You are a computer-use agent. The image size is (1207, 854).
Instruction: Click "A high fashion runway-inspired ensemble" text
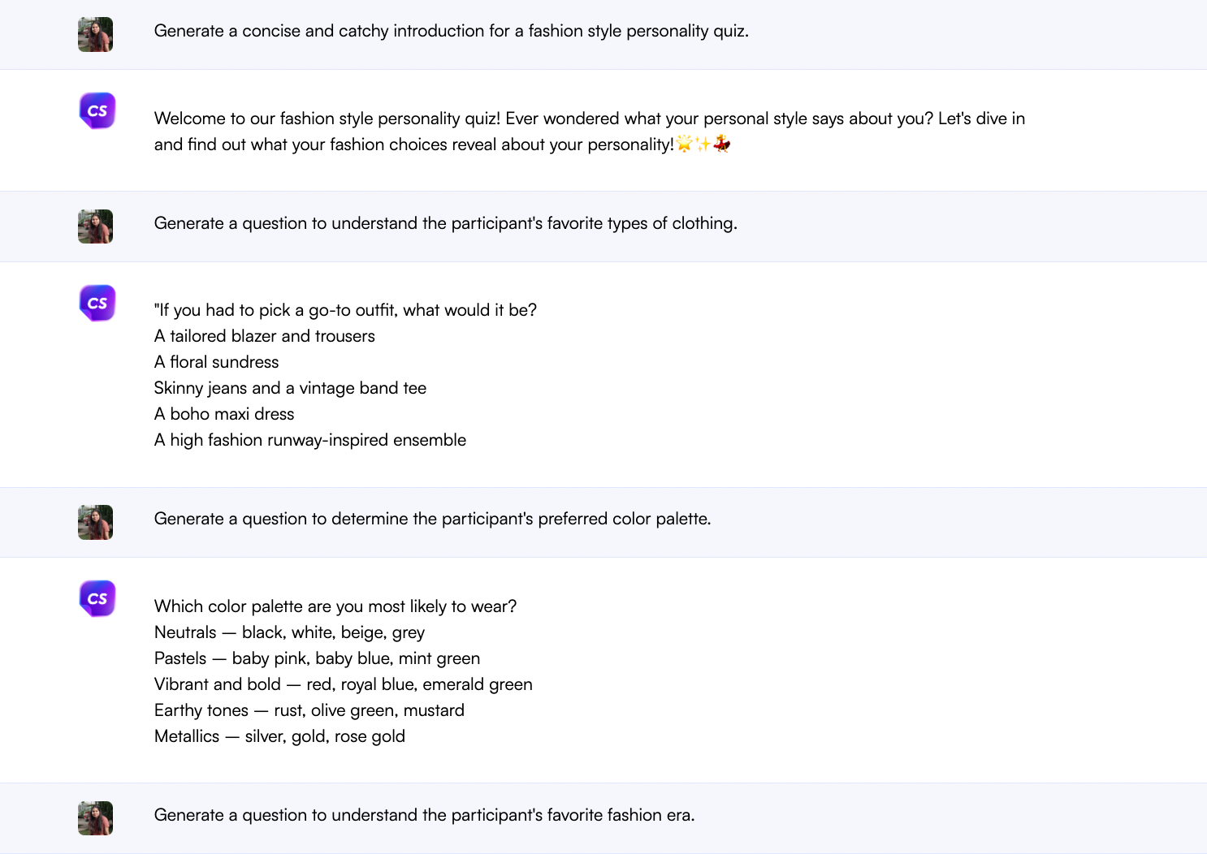(x=309, y=440)
